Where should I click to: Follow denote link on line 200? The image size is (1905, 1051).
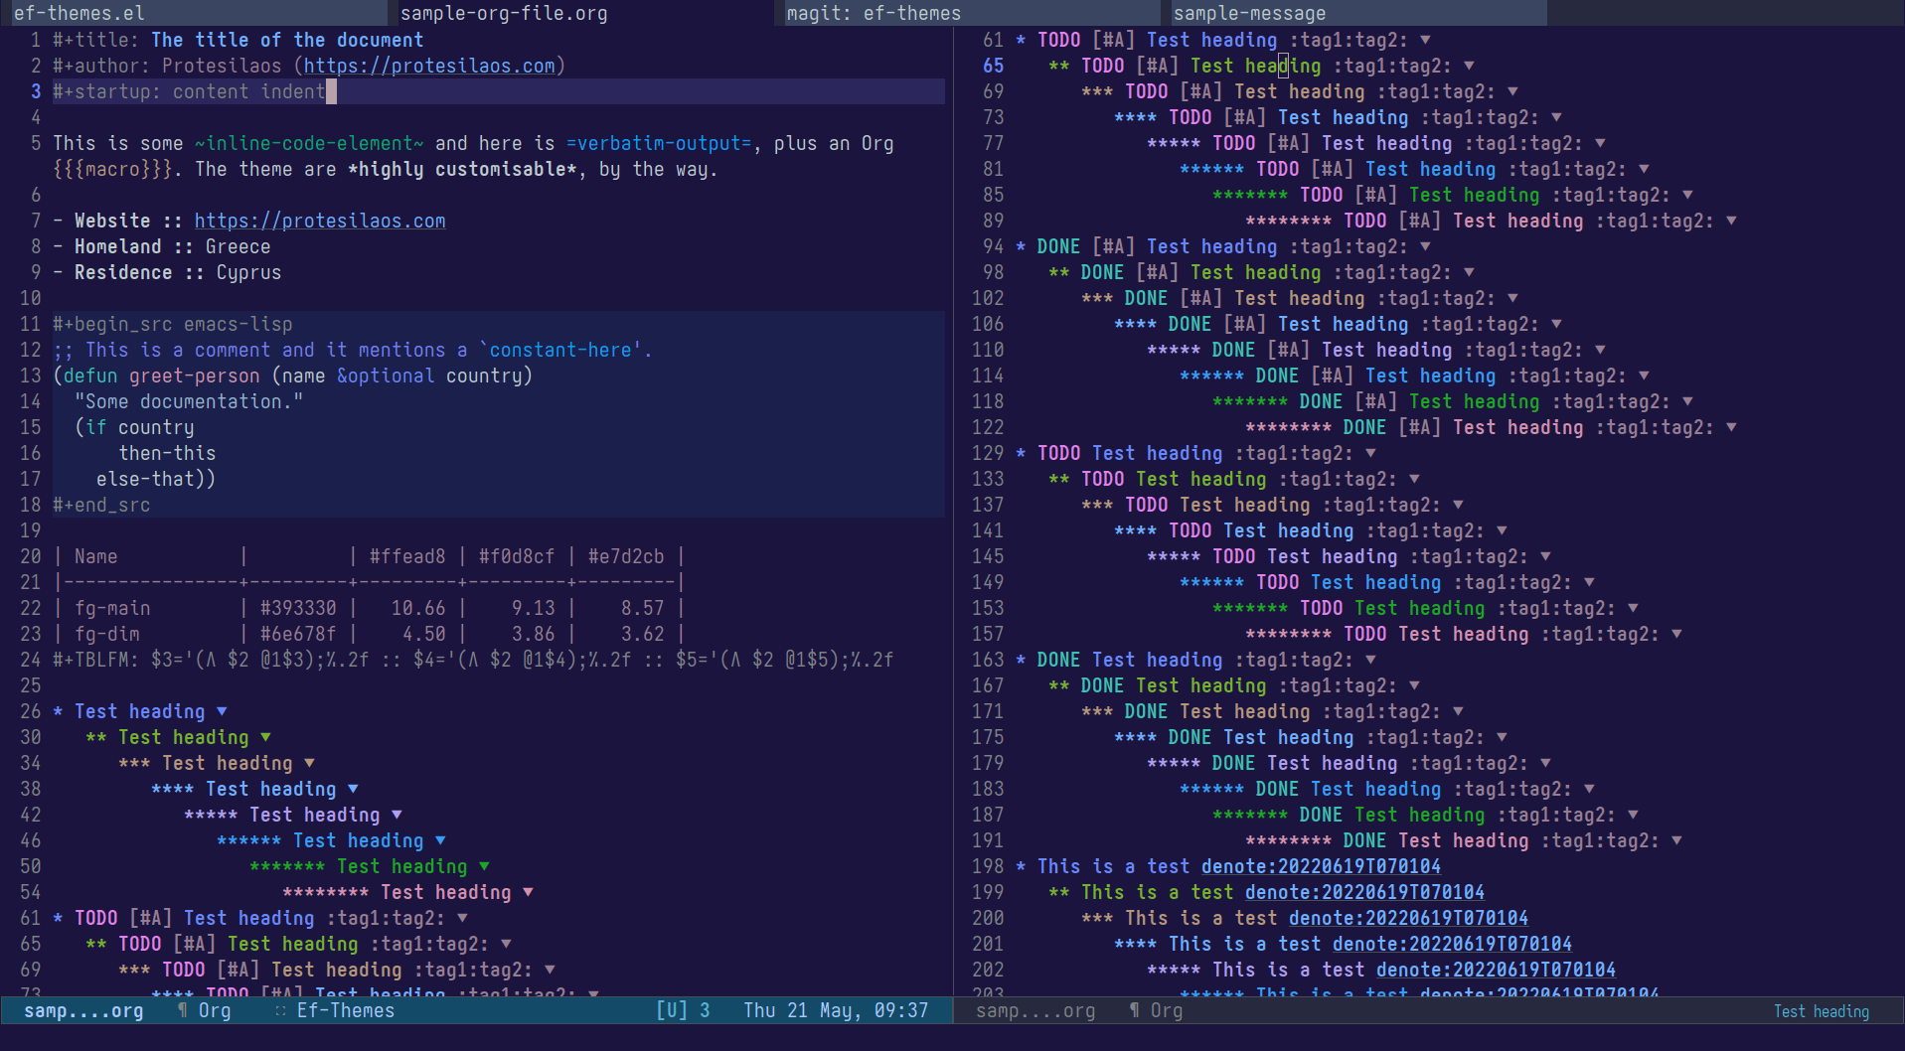[x=1408, y=918]
